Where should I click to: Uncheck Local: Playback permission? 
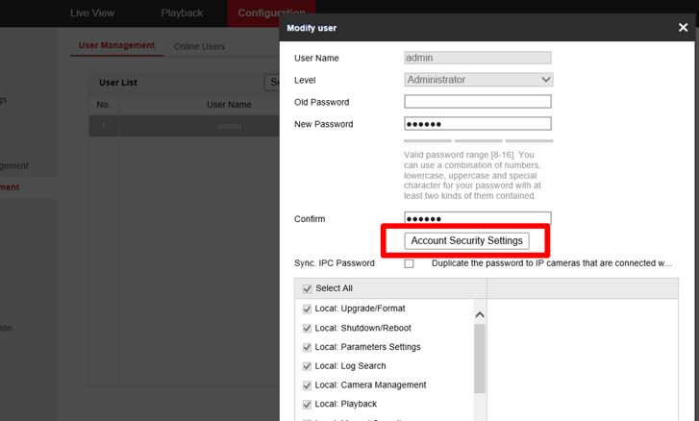pyautogui.click(x=307, y=405)
